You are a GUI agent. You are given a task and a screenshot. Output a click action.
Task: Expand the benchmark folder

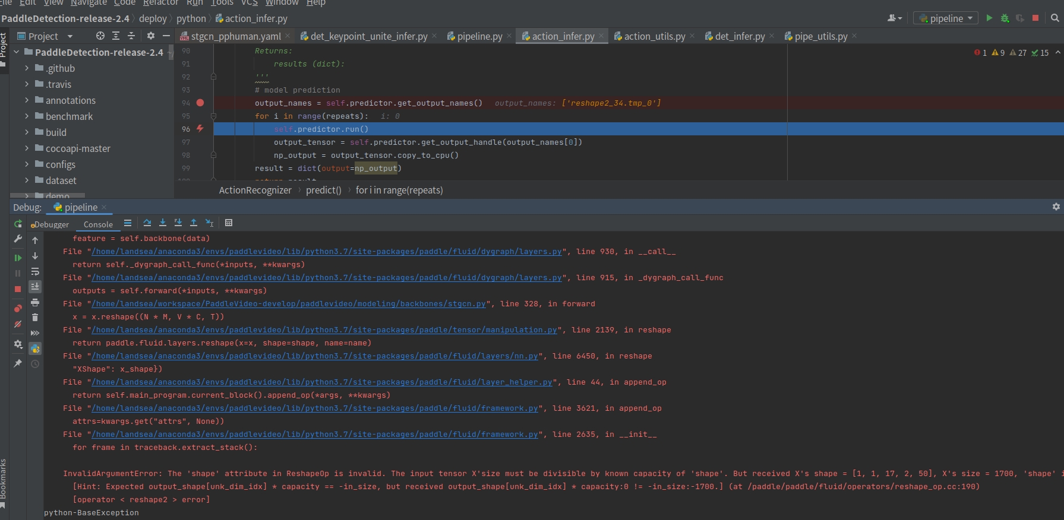(27, 116)
